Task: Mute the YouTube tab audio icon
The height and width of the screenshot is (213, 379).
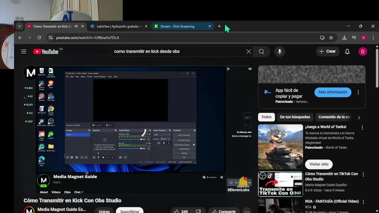Action: coord(76,26)
